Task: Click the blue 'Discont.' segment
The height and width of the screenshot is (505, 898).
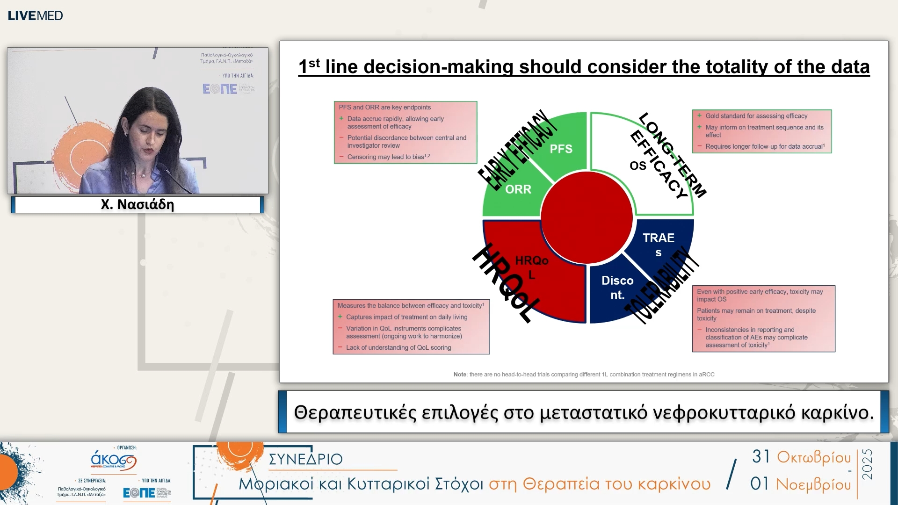Action: coord(617,287)
